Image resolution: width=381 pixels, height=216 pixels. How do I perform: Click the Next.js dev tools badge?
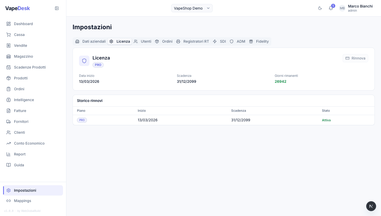click(x=371, y=206)
